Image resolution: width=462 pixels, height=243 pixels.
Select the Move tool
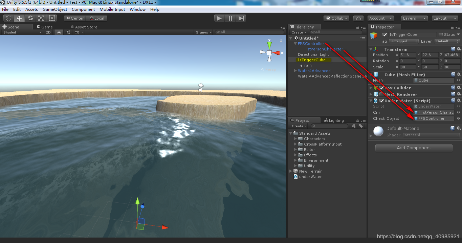(x=19, y=18)
